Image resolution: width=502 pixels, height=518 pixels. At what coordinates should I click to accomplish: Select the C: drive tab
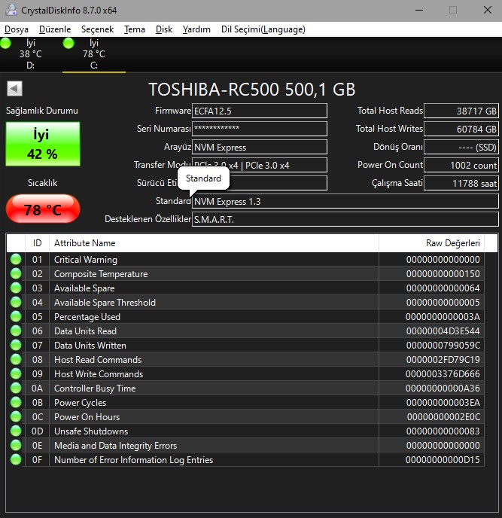click(94, 54)
